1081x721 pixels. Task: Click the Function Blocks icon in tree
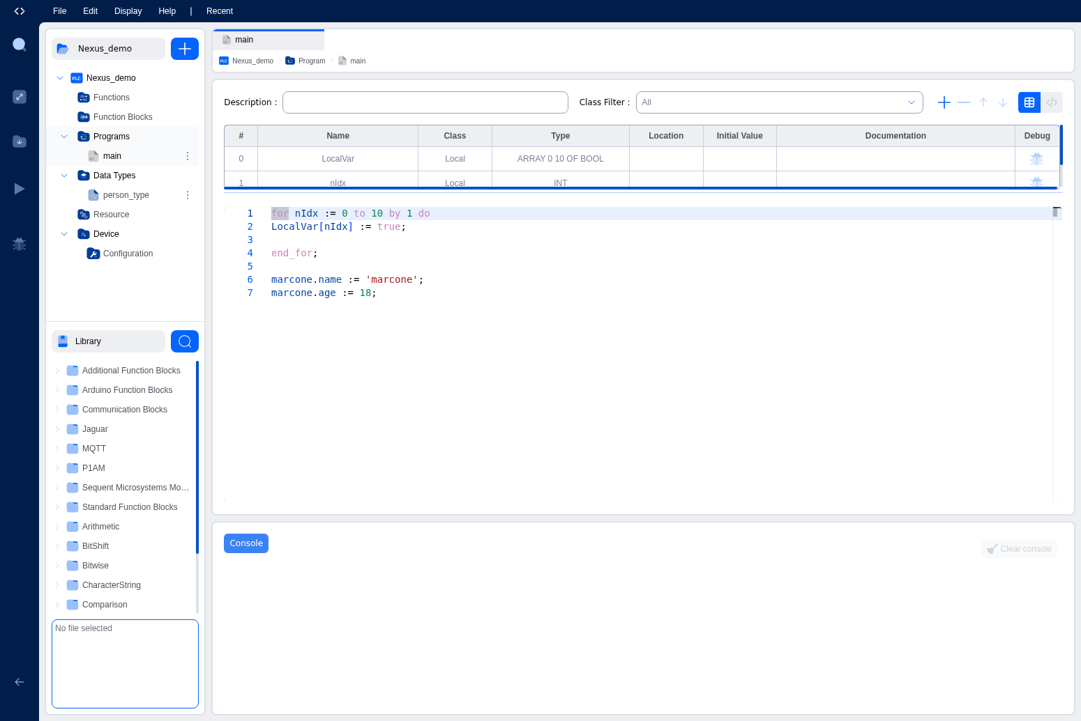pos(84,117)
